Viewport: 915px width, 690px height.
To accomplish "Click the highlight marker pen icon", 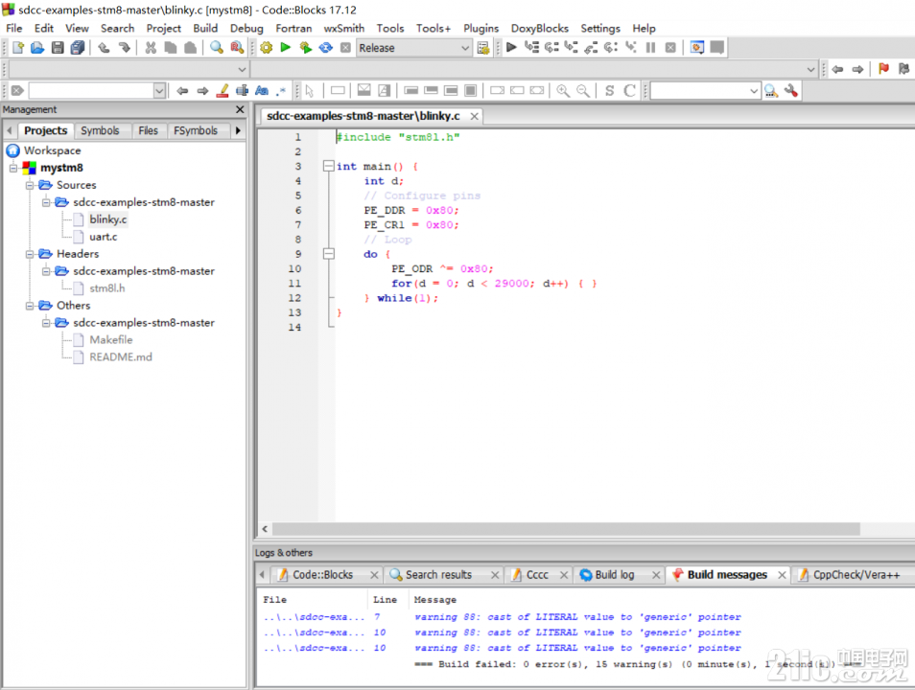I will point(223,90).
